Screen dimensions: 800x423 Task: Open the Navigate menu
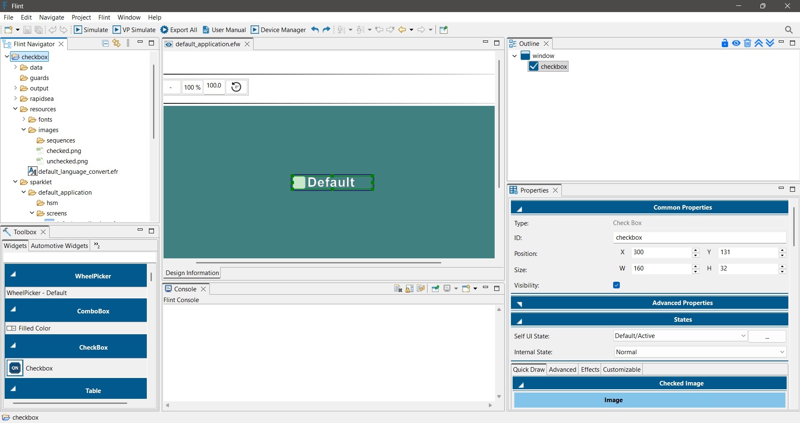coord(52,17)
